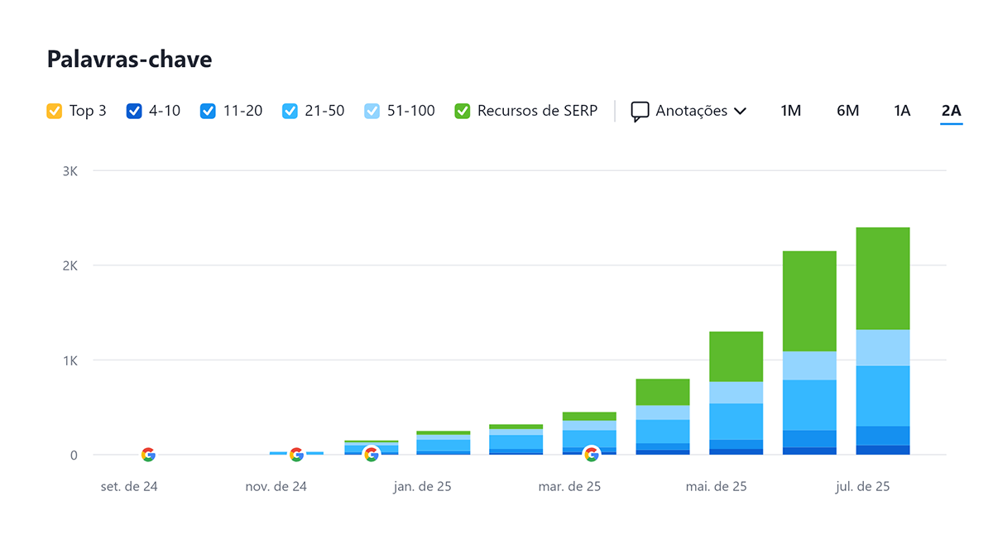Click the Google update marker at set. de 24
The image size is (993, 558).
click(x=148, y=455)
